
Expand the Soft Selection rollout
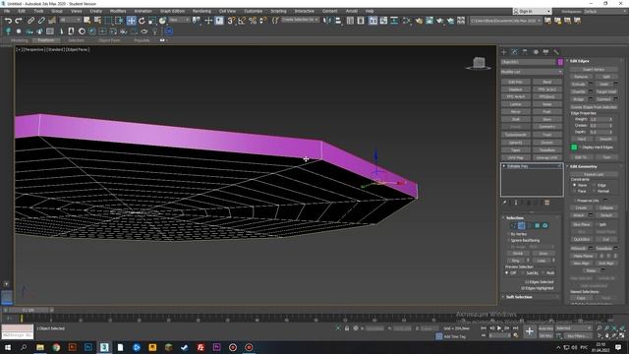(519, 297)
